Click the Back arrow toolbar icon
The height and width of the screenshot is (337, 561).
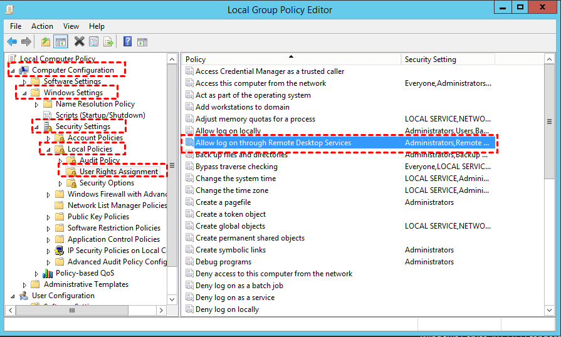[12, 42]
